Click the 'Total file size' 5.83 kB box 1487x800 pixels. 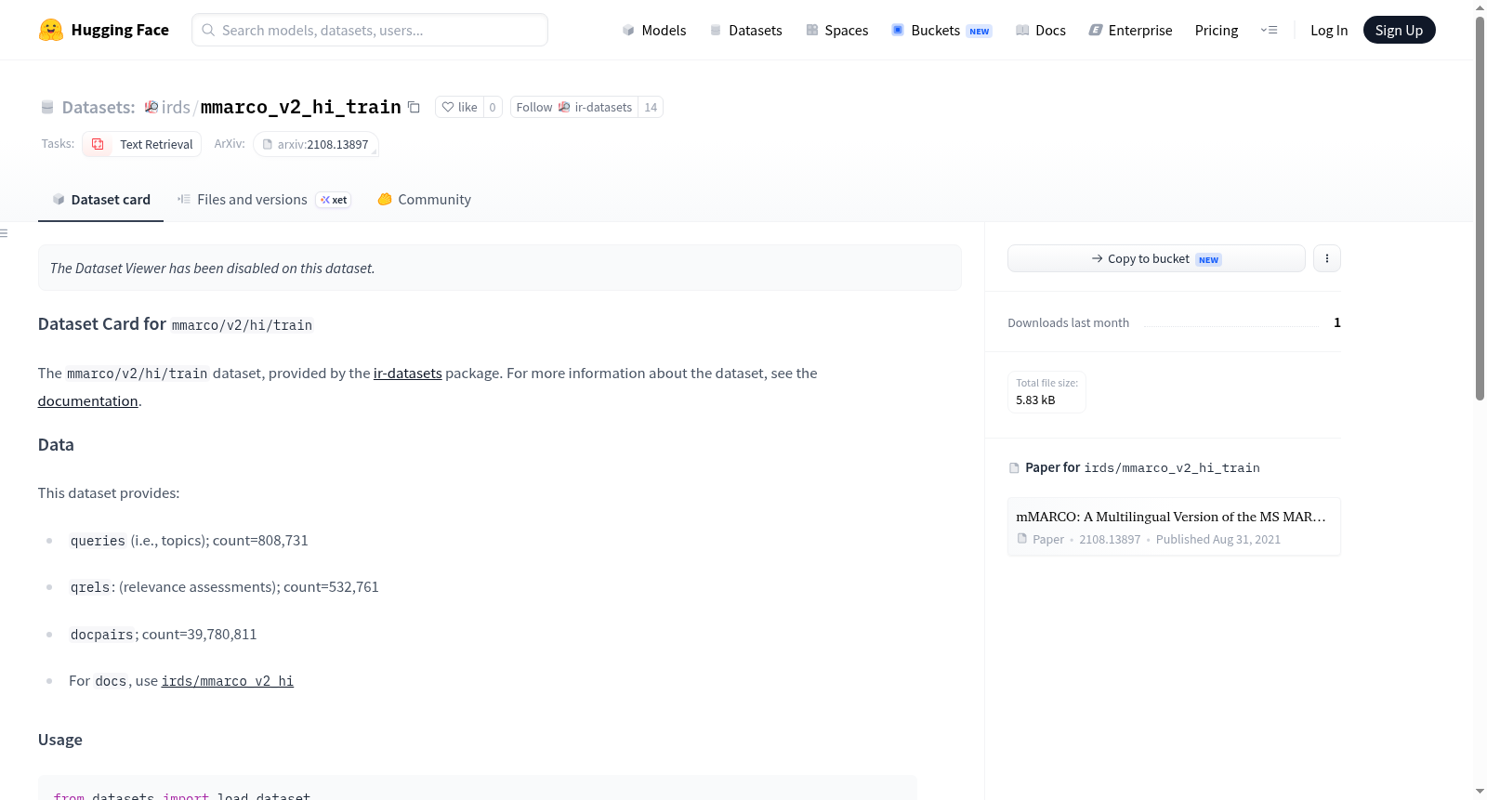pyautogui.click(x=1046, y=391)
